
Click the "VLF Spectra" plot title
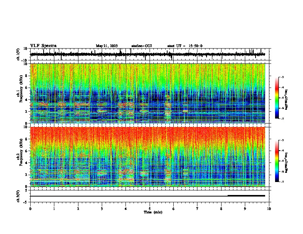point(43,45)
